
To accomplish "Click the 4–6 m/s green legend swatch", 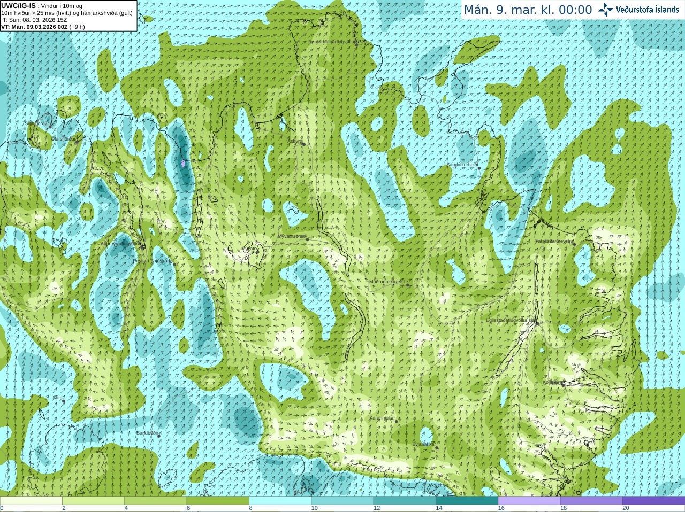I will click(x=155, y=501).
